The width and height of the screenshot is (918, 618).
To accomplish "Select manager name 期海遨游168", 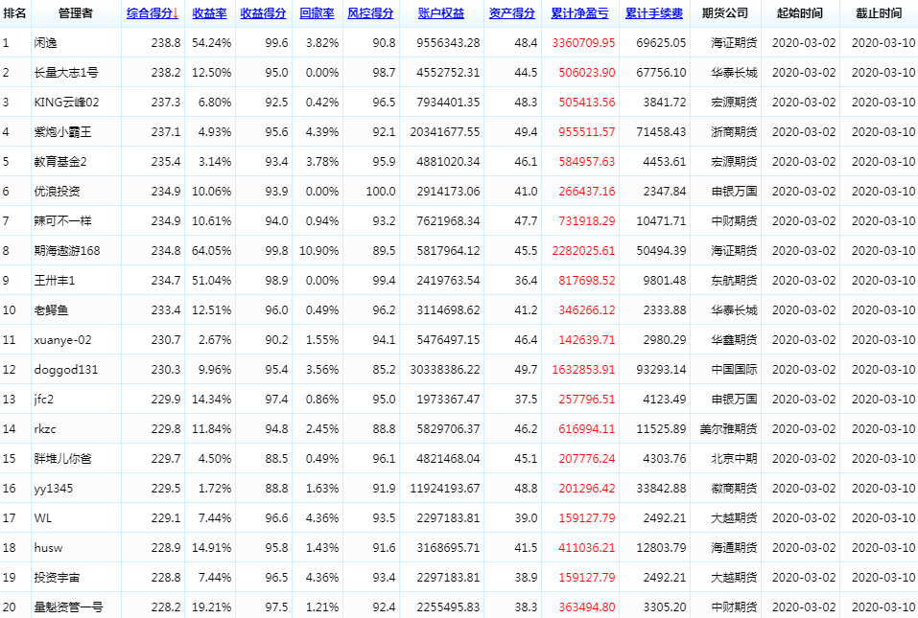I will click(x=67, y=251).
